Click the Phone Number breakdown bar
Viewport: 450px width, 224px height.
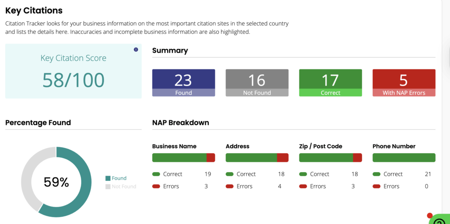[404, 158]
